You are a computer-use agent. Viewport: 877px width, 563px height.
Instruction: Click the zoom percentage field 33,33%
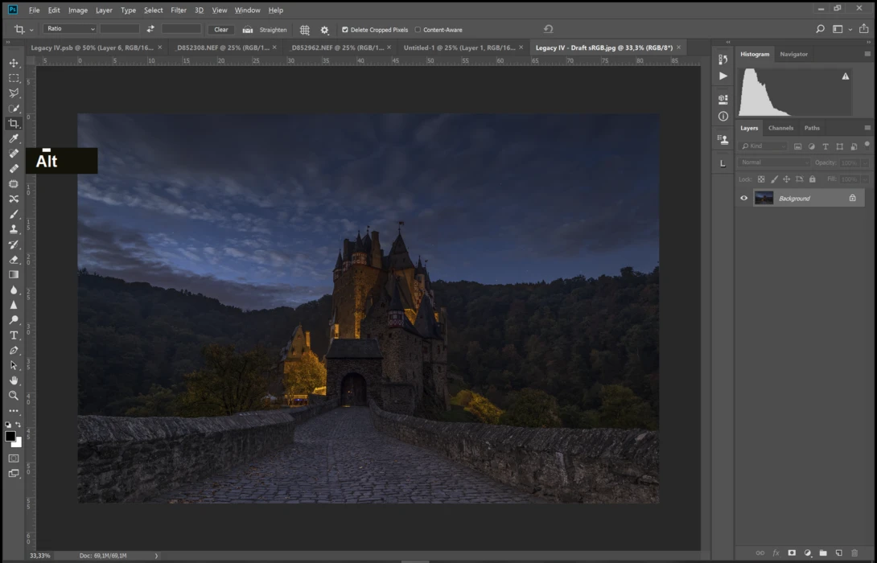(39, 556)
